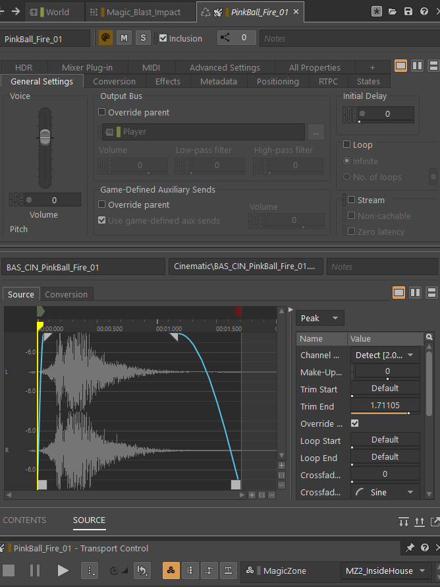440x587 pixels.
Task: Enable the Loop checkbox
Action: click(x=347, y=144)
